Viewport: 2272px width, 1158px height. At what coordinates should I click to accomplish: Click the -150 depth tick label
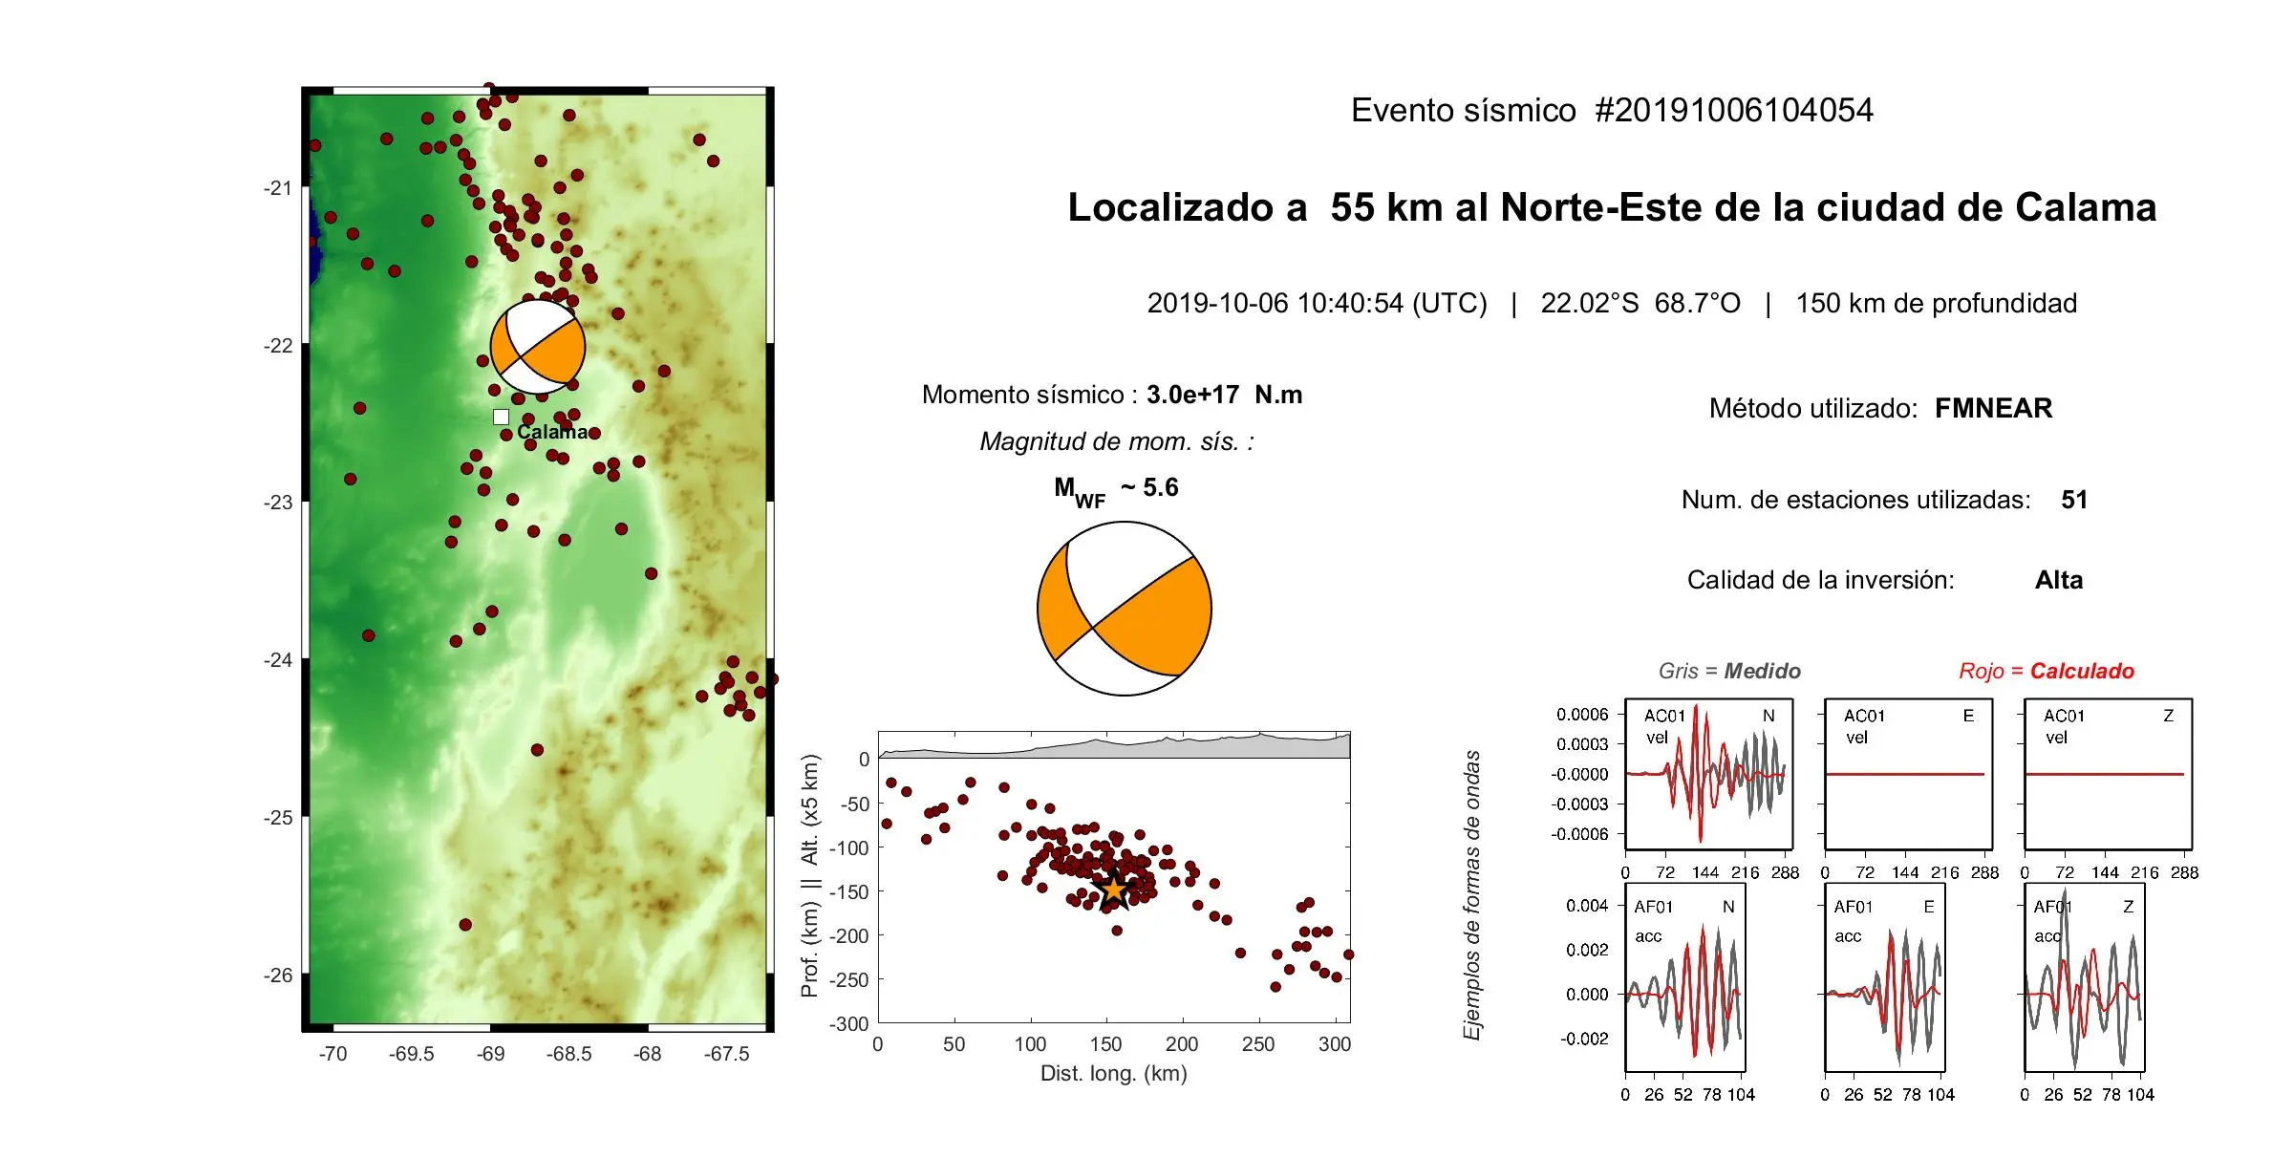[x=848, y=892]
